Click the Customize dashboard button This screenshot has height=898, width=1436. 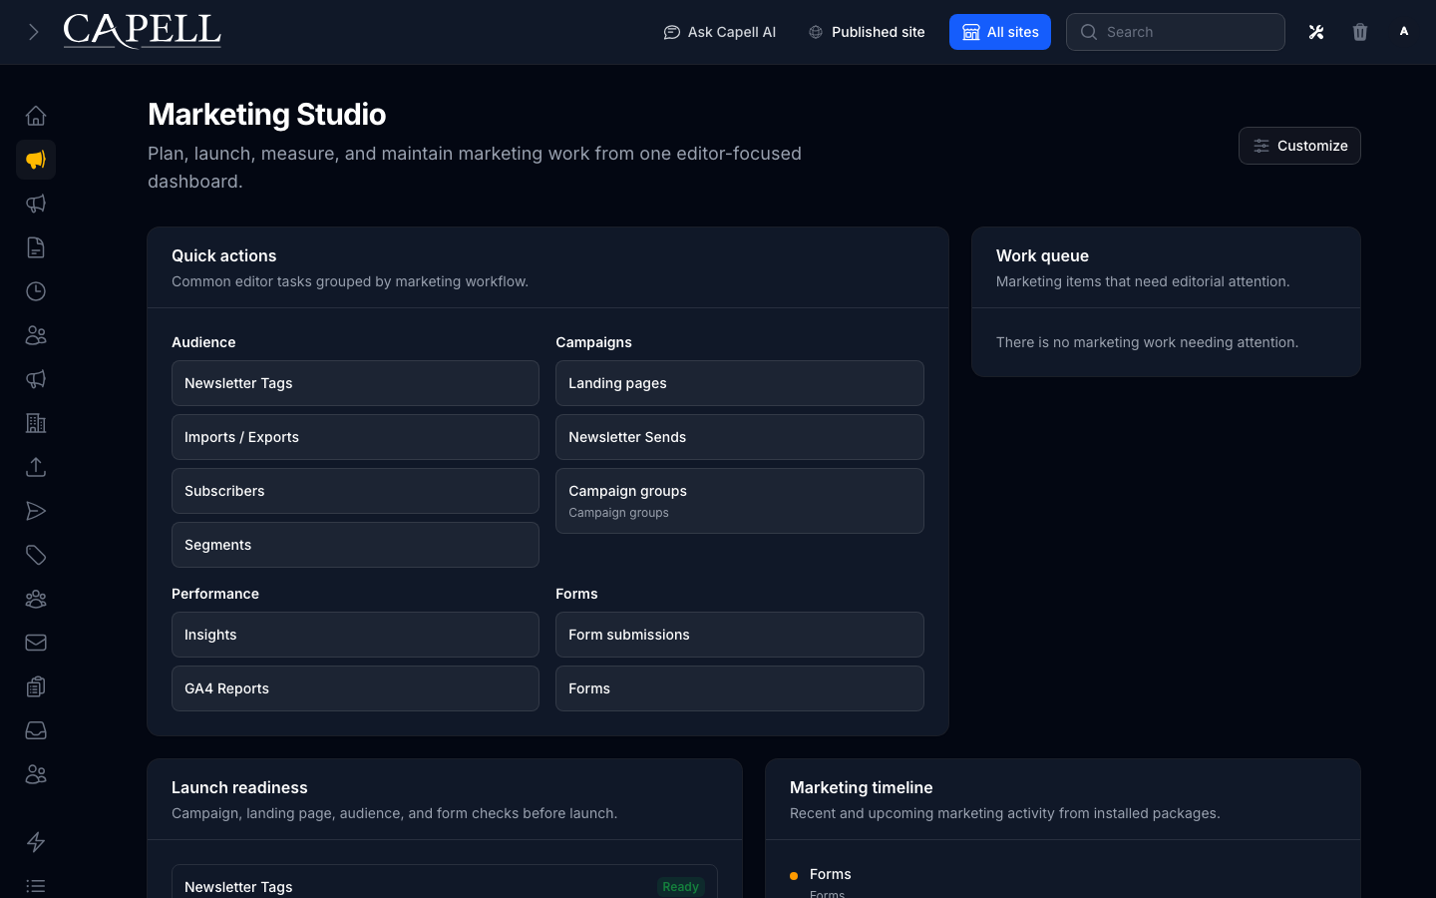tap(1299, 146)
